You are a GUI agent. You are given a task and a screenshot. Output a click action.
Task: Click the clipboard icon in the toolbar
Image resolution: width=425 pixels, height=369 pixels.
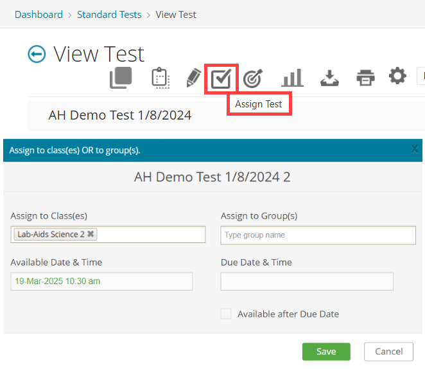coord(160,78)
